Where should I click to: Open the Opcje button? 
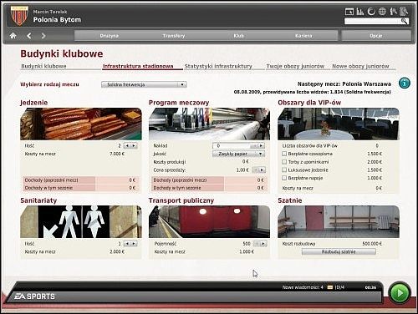tap(376, 36)
